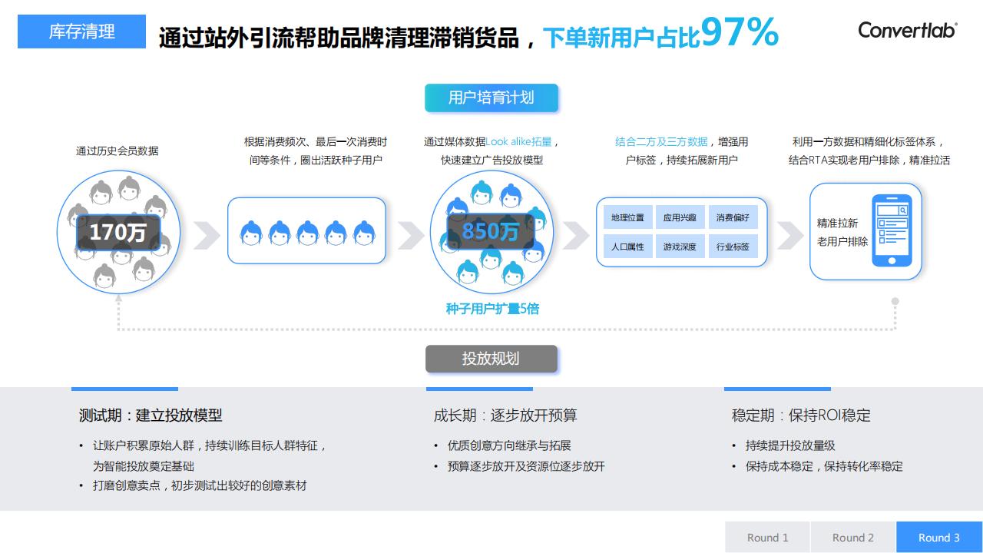Select the 地理位置 tag
Image resolution: width=983 pixels, height=553 pixels.
coord(627,217)
